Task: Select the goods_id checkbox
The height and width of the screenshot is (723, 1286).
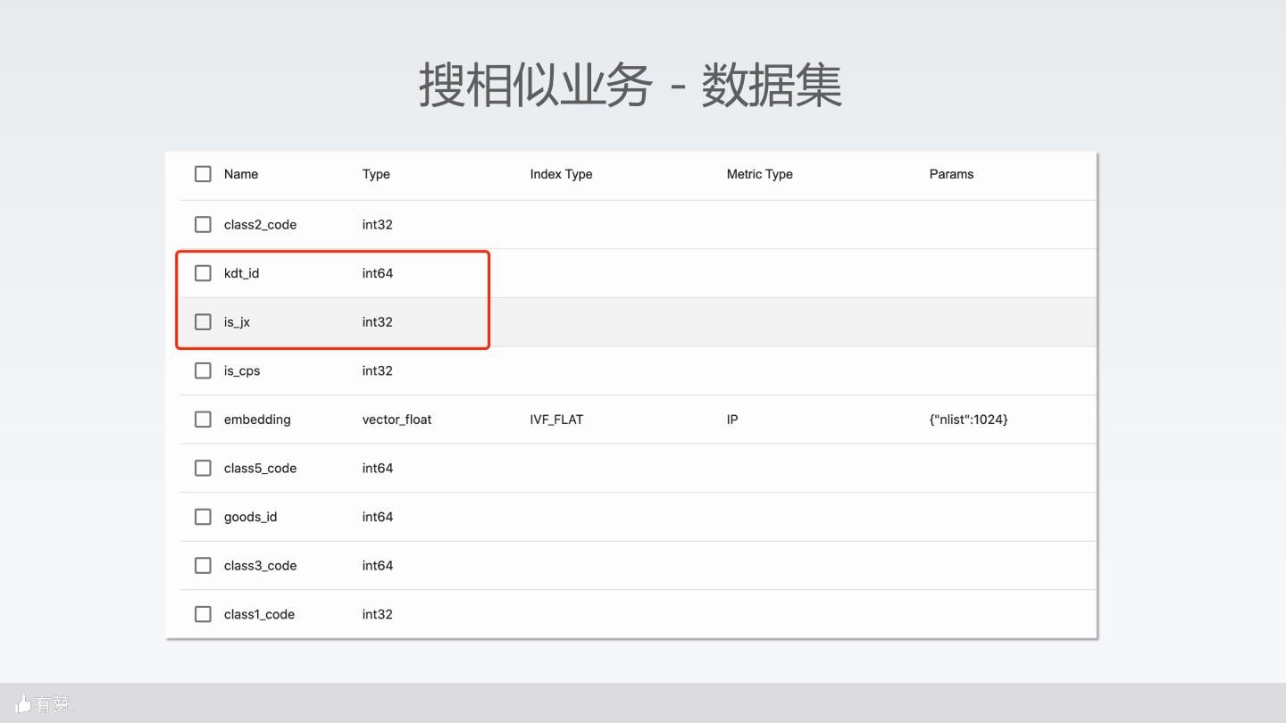Action: tap(203, 517)
